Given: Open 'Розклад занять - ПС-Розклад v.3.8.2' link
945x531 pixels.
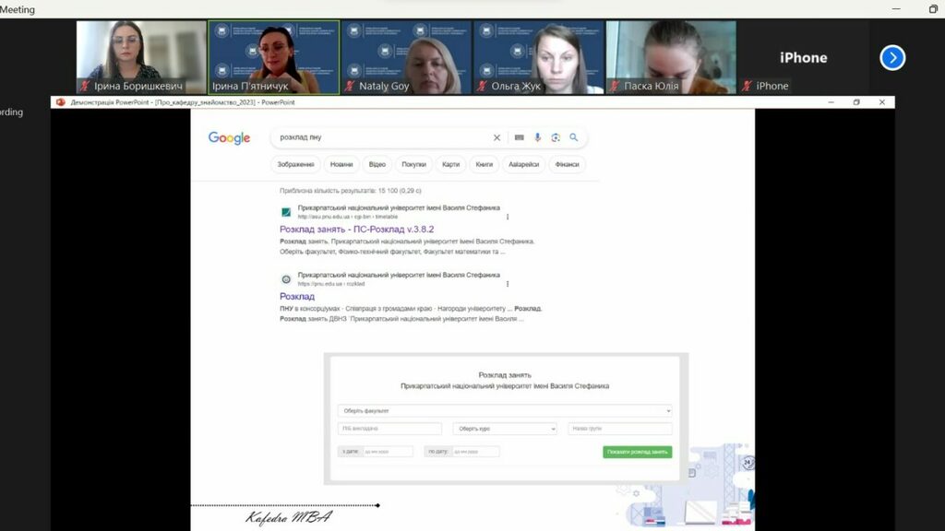Looking at the screenshot, I should (356, 230).
